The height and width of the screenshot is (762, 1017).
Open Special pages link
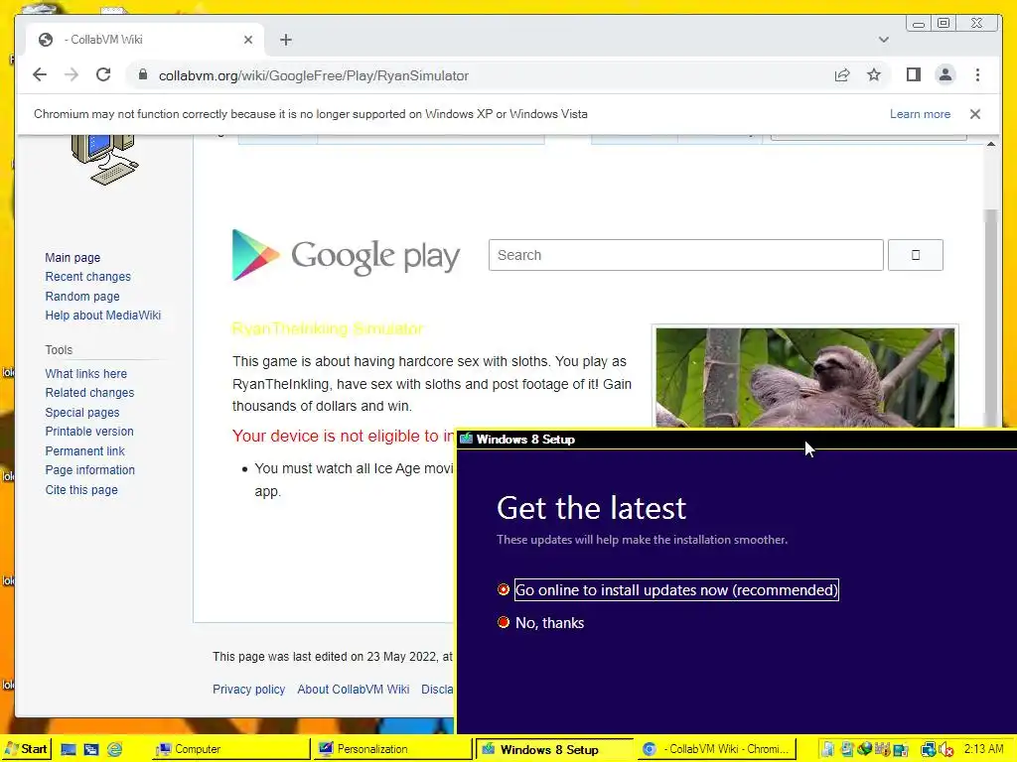pyautogui.click(x=81, y=413)
